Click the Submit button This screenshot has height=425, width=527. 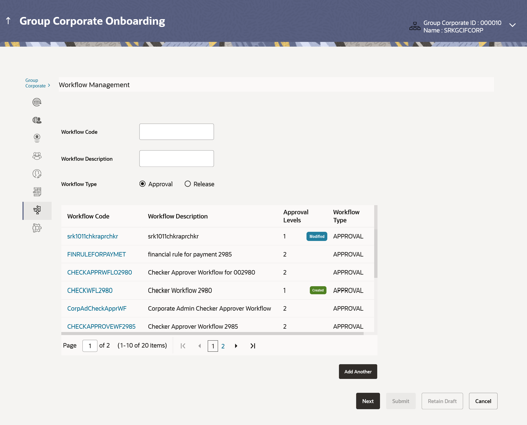[401, 401]
